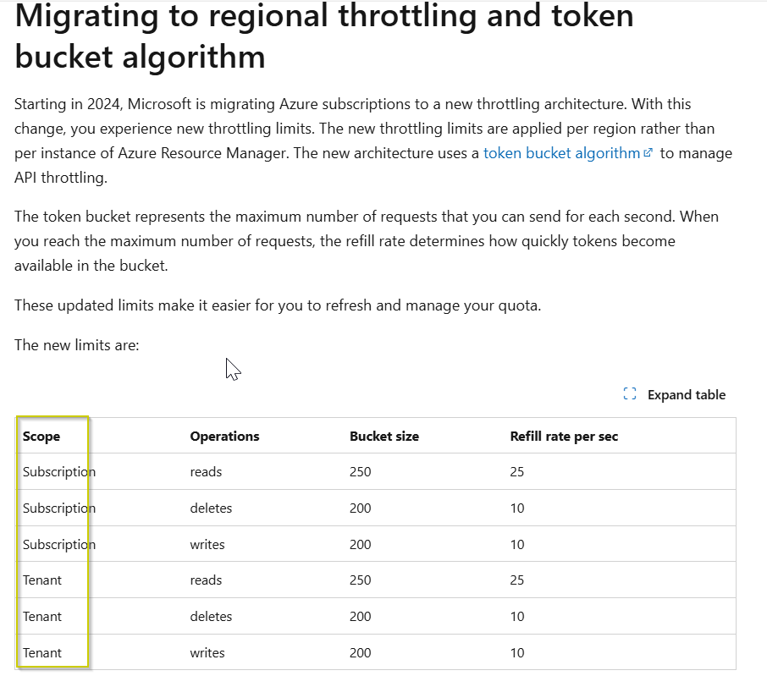Click the refill rate value 25 in top data row
The width and height of the screenshot is (767, 676).
click(516, 472)
